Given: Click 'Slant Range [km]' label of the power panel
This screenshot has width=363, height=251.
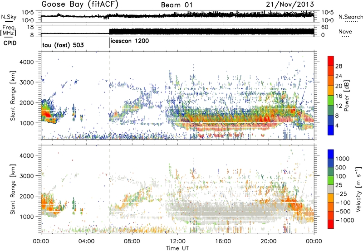Looking at the screenshot, I should click(x=13, y=96).
